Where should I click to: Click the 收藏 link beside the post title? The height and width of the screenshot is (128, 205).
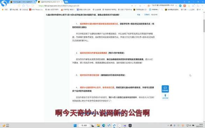pyautogui.click(x=139, y=15)
